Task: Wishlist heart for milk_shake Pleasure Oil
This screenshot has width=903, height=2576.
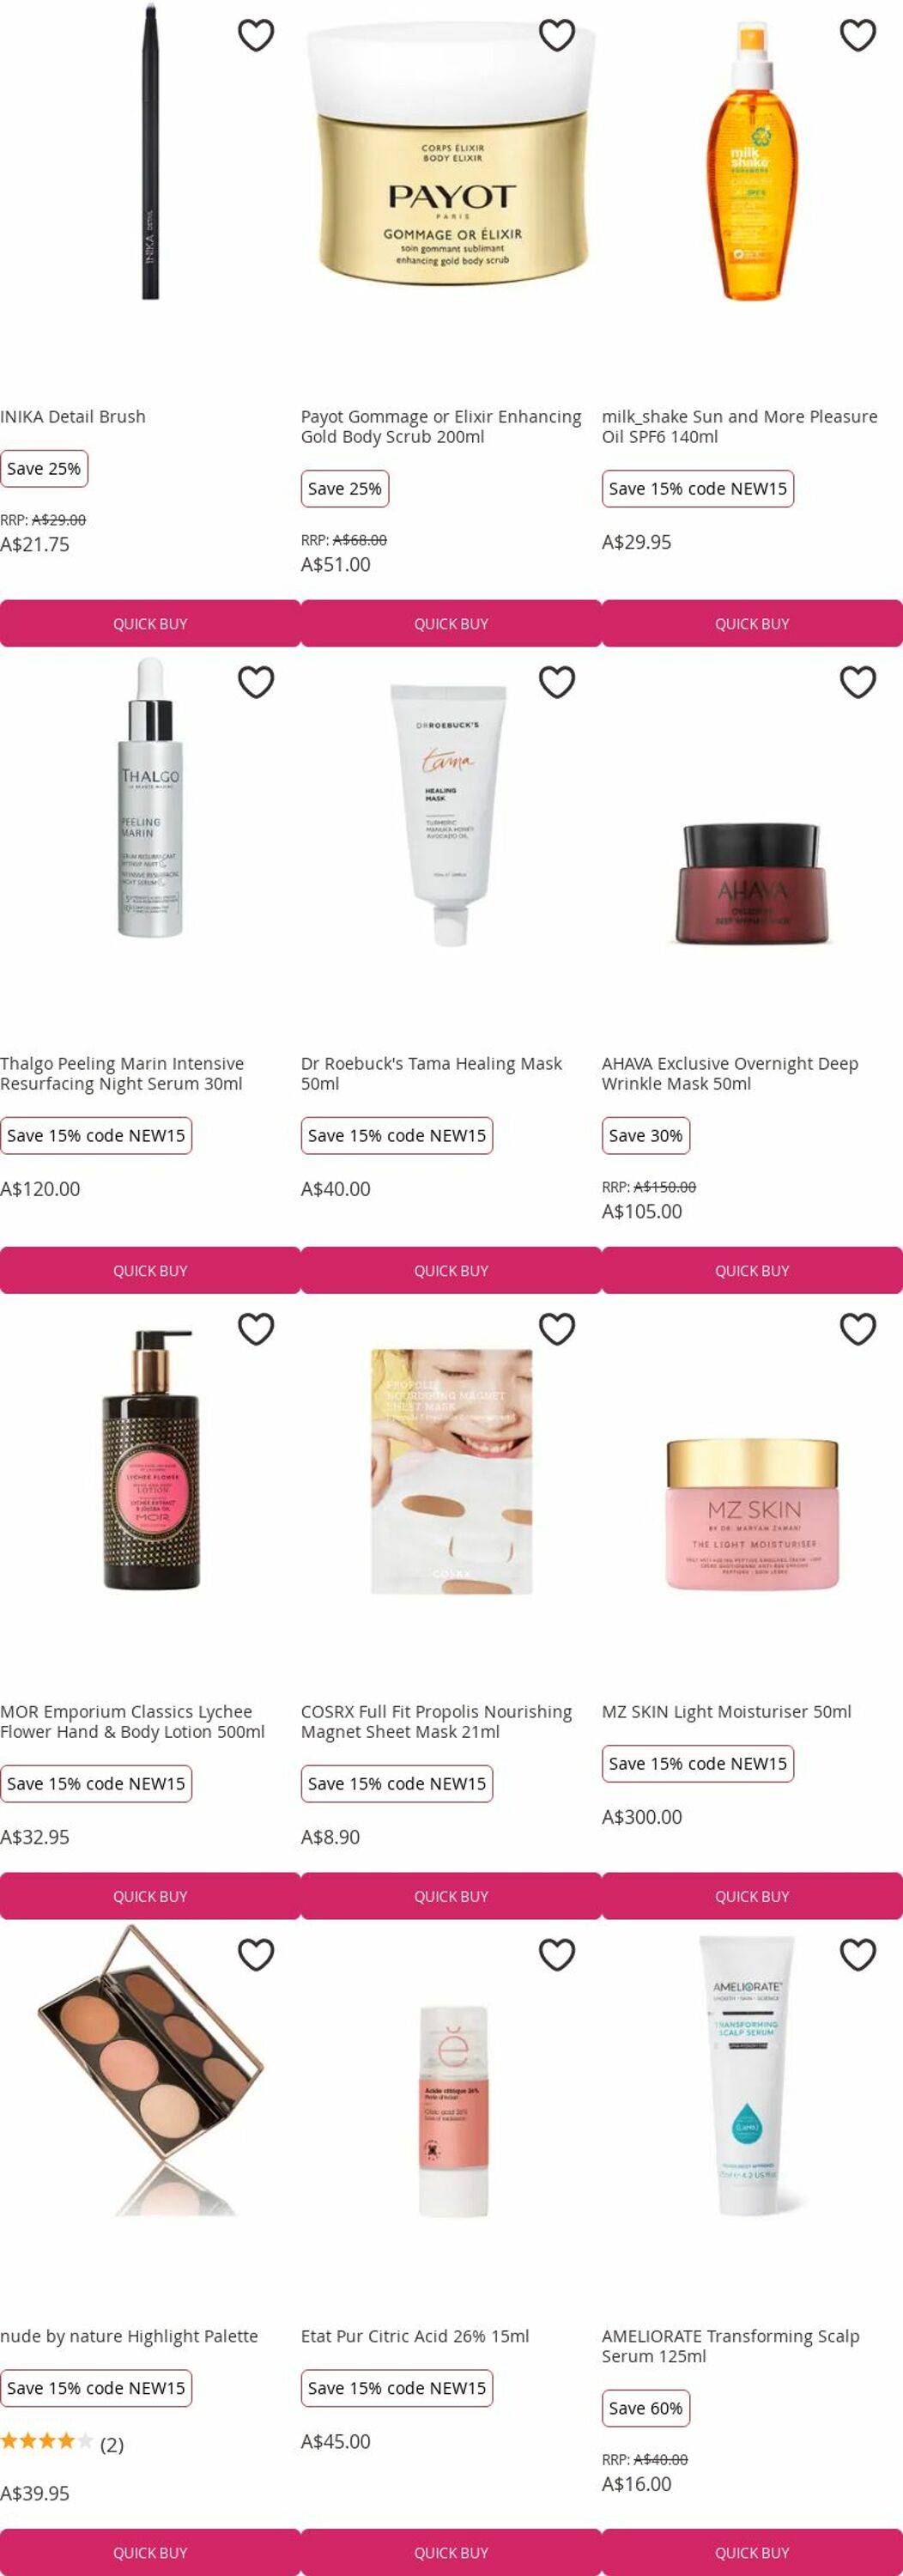Action: [858, 35]
